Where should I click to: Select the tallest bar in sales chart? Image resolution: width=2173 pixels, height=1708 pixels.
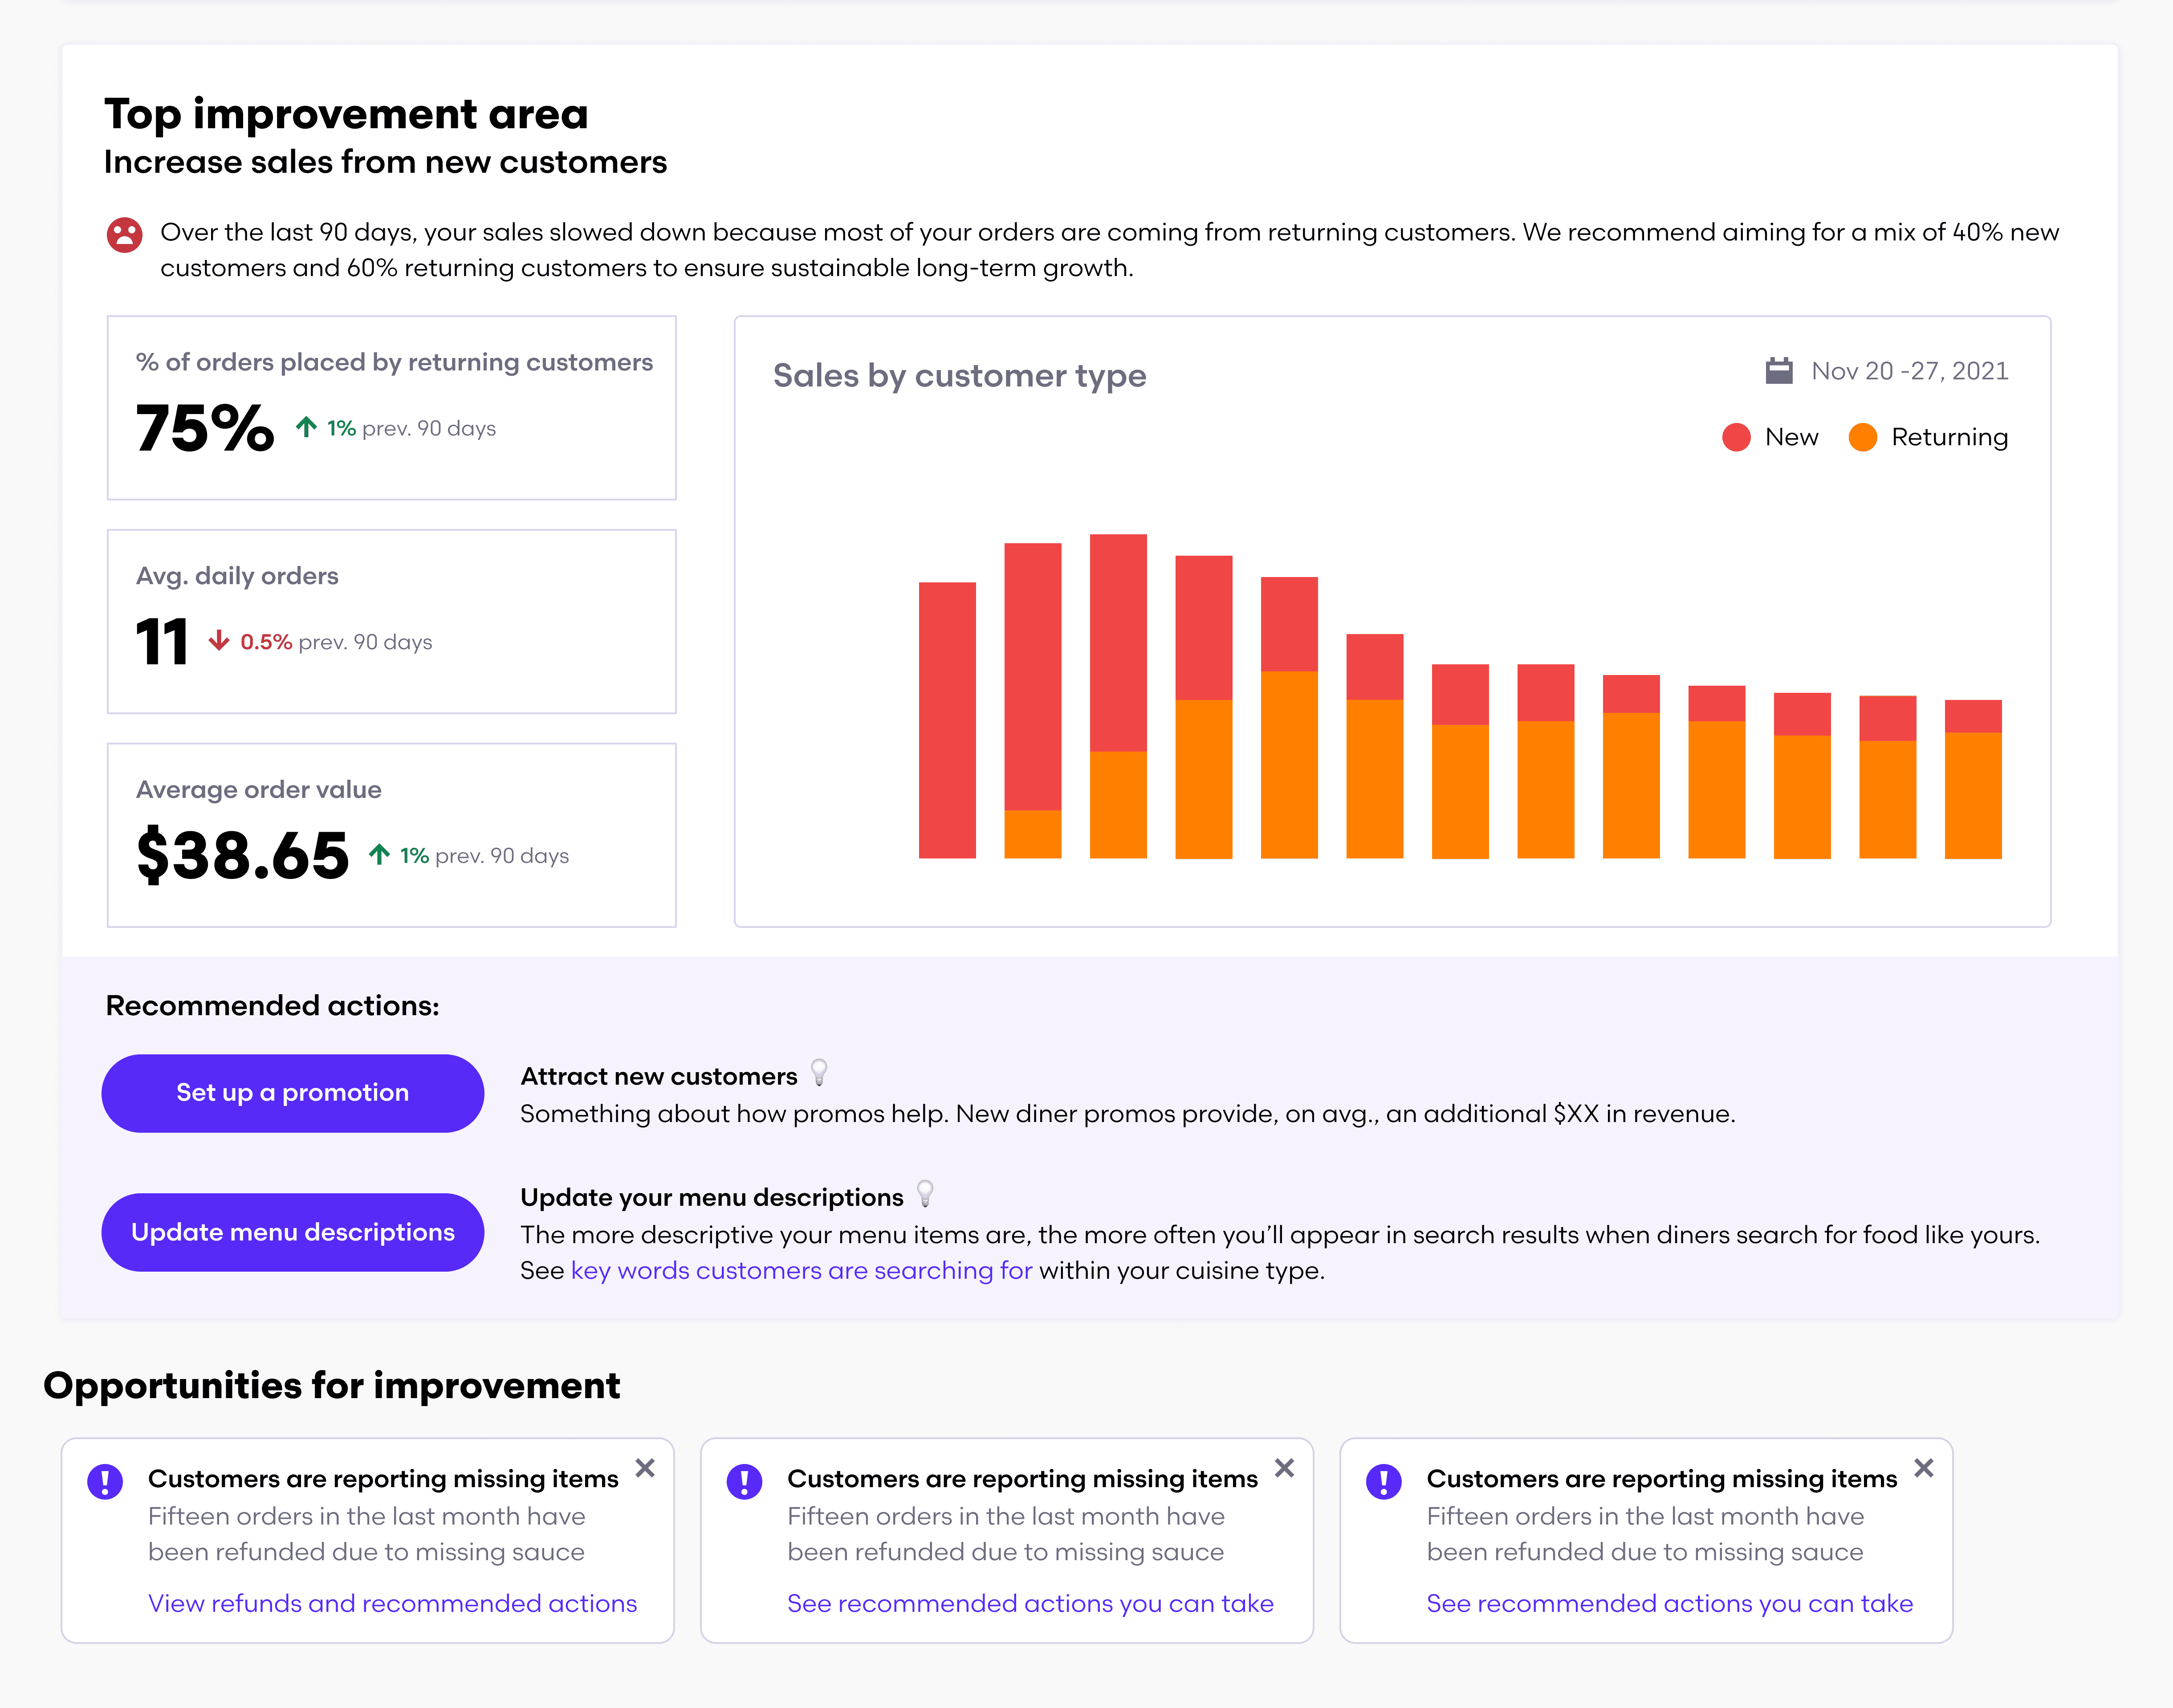click(1118, 695)
